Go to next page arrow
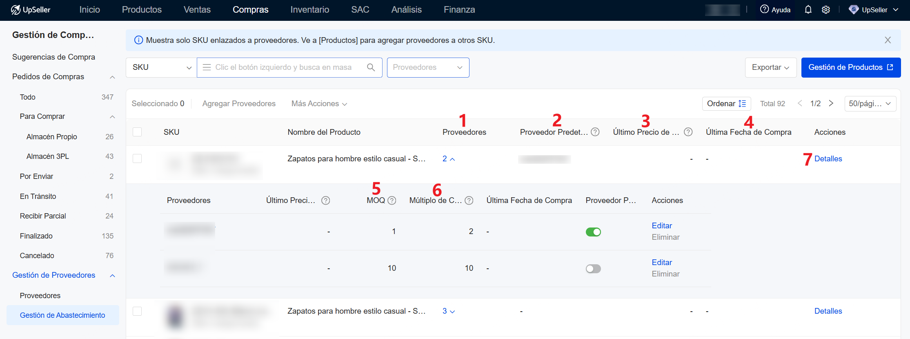The height and width of the screenshot is (339, 910). (x=831, y=103)
